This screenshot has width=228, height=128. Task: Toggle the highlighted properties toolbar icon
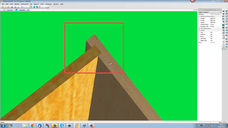tap(31, 7)
